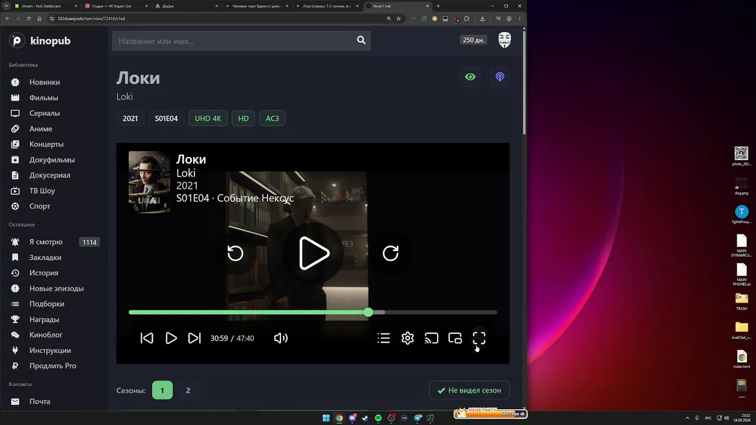
Task: Open the user avatar mask icon
Action: coord(504,40)
